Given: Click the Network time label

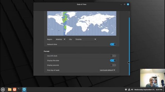Looking at the screenshot, I should 52,44.
